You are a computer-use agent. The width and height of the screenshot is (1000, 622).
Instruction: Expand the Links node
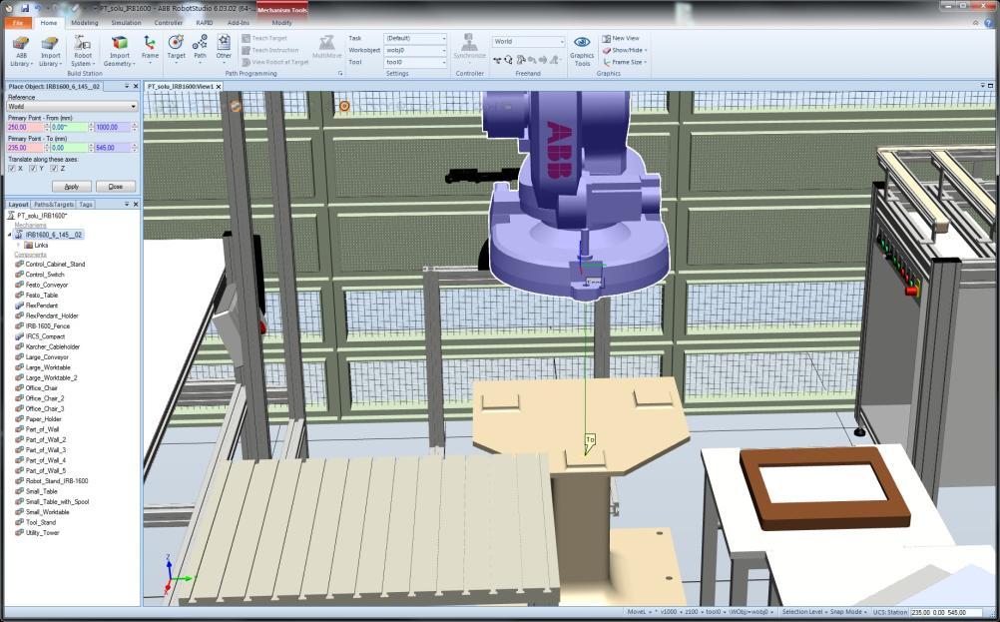[18, 245]
